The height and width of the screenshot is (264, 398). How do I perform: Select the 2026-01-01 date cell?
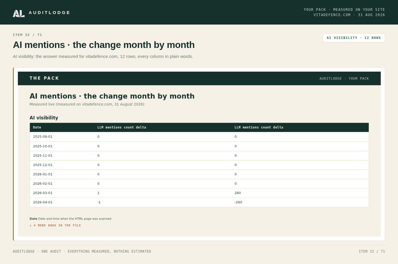click(x=43, y=174)
